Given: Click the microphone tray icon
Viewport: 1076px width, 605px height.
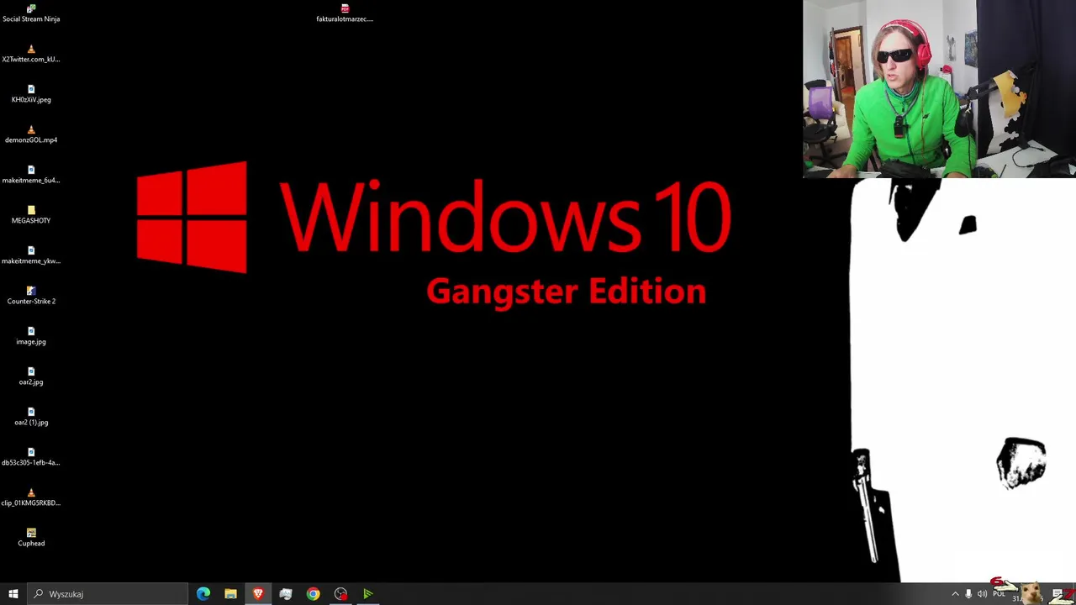Looking at the screenshot, I should tap(968, 594).
